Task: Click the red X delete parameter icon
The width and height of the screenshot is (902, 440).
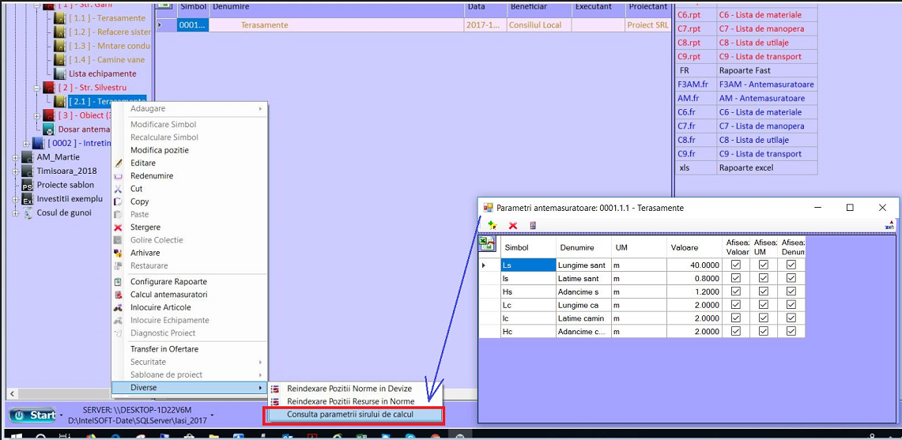Action: (x=513, y=225)
